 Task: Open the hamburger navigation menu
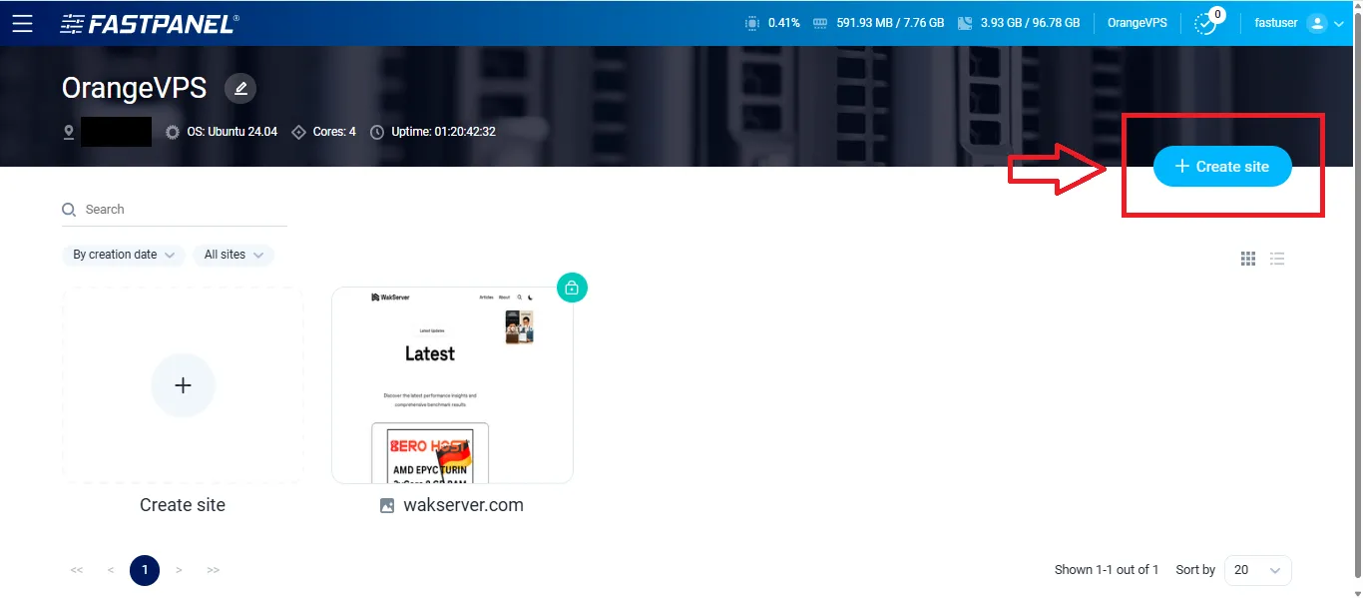(x=23, y=23)
